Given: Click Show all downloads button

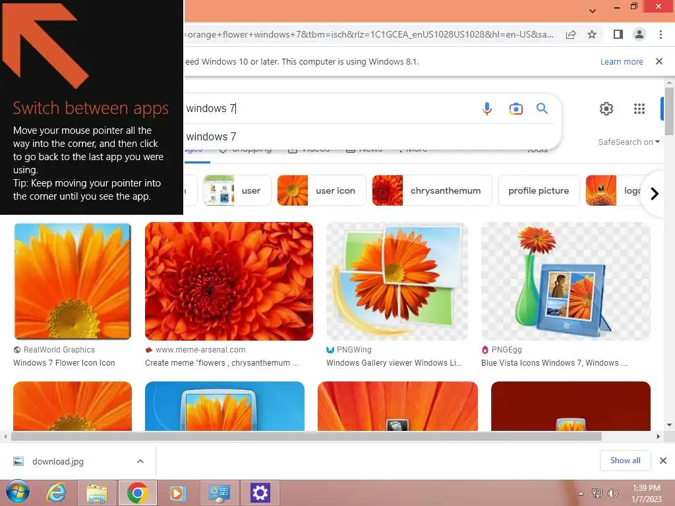Looking at the screenshot, I should 625,461.
